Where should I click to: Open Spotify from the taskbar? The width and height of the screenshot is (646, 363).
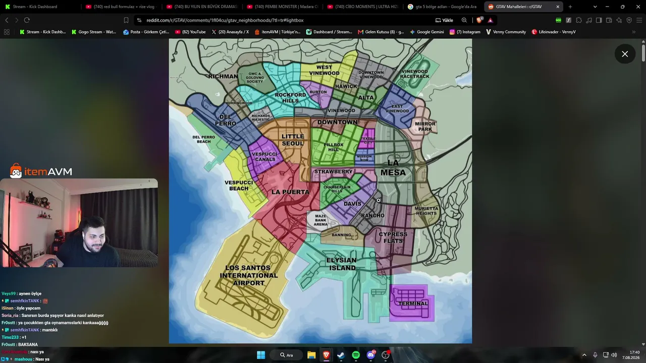pos(356,355)
